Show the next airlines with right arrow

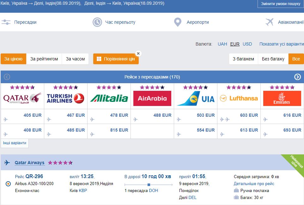click(297, 77)
